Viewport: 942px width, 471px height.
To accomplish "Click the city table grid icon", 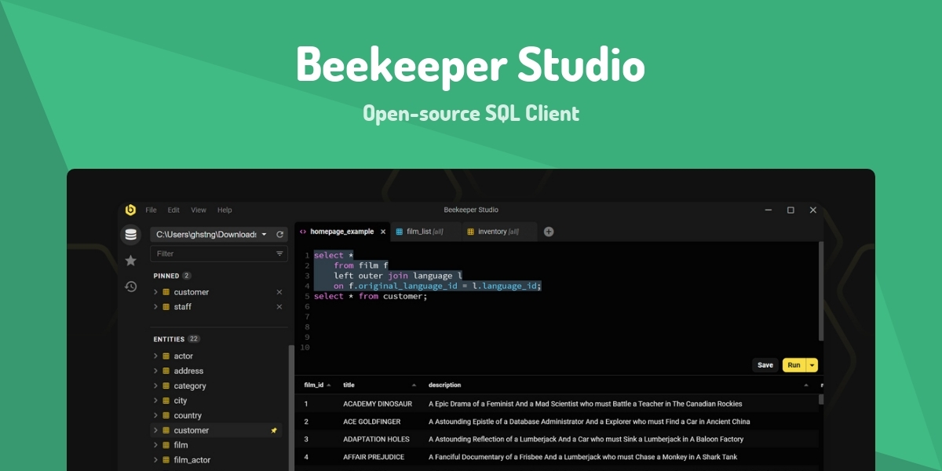I will [x=166, y=400].
